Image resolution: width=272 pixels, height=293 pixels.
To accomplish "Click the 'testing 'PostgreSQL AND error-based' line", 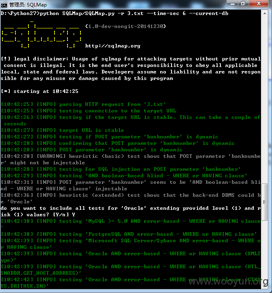I will (x=129, y=234).
